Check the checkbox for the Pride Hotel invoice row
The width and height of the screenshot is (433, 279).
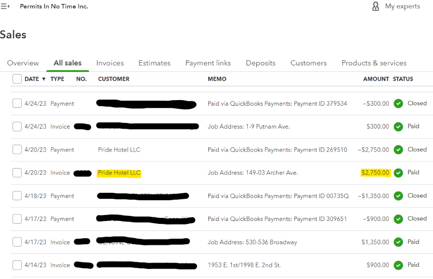(x=17, y=172)
